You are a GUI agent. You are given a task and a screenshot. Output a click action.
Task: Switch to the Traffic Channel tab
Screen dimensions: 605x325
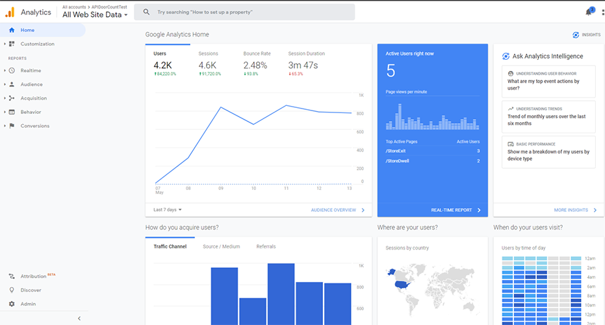(x=170, y=246)
